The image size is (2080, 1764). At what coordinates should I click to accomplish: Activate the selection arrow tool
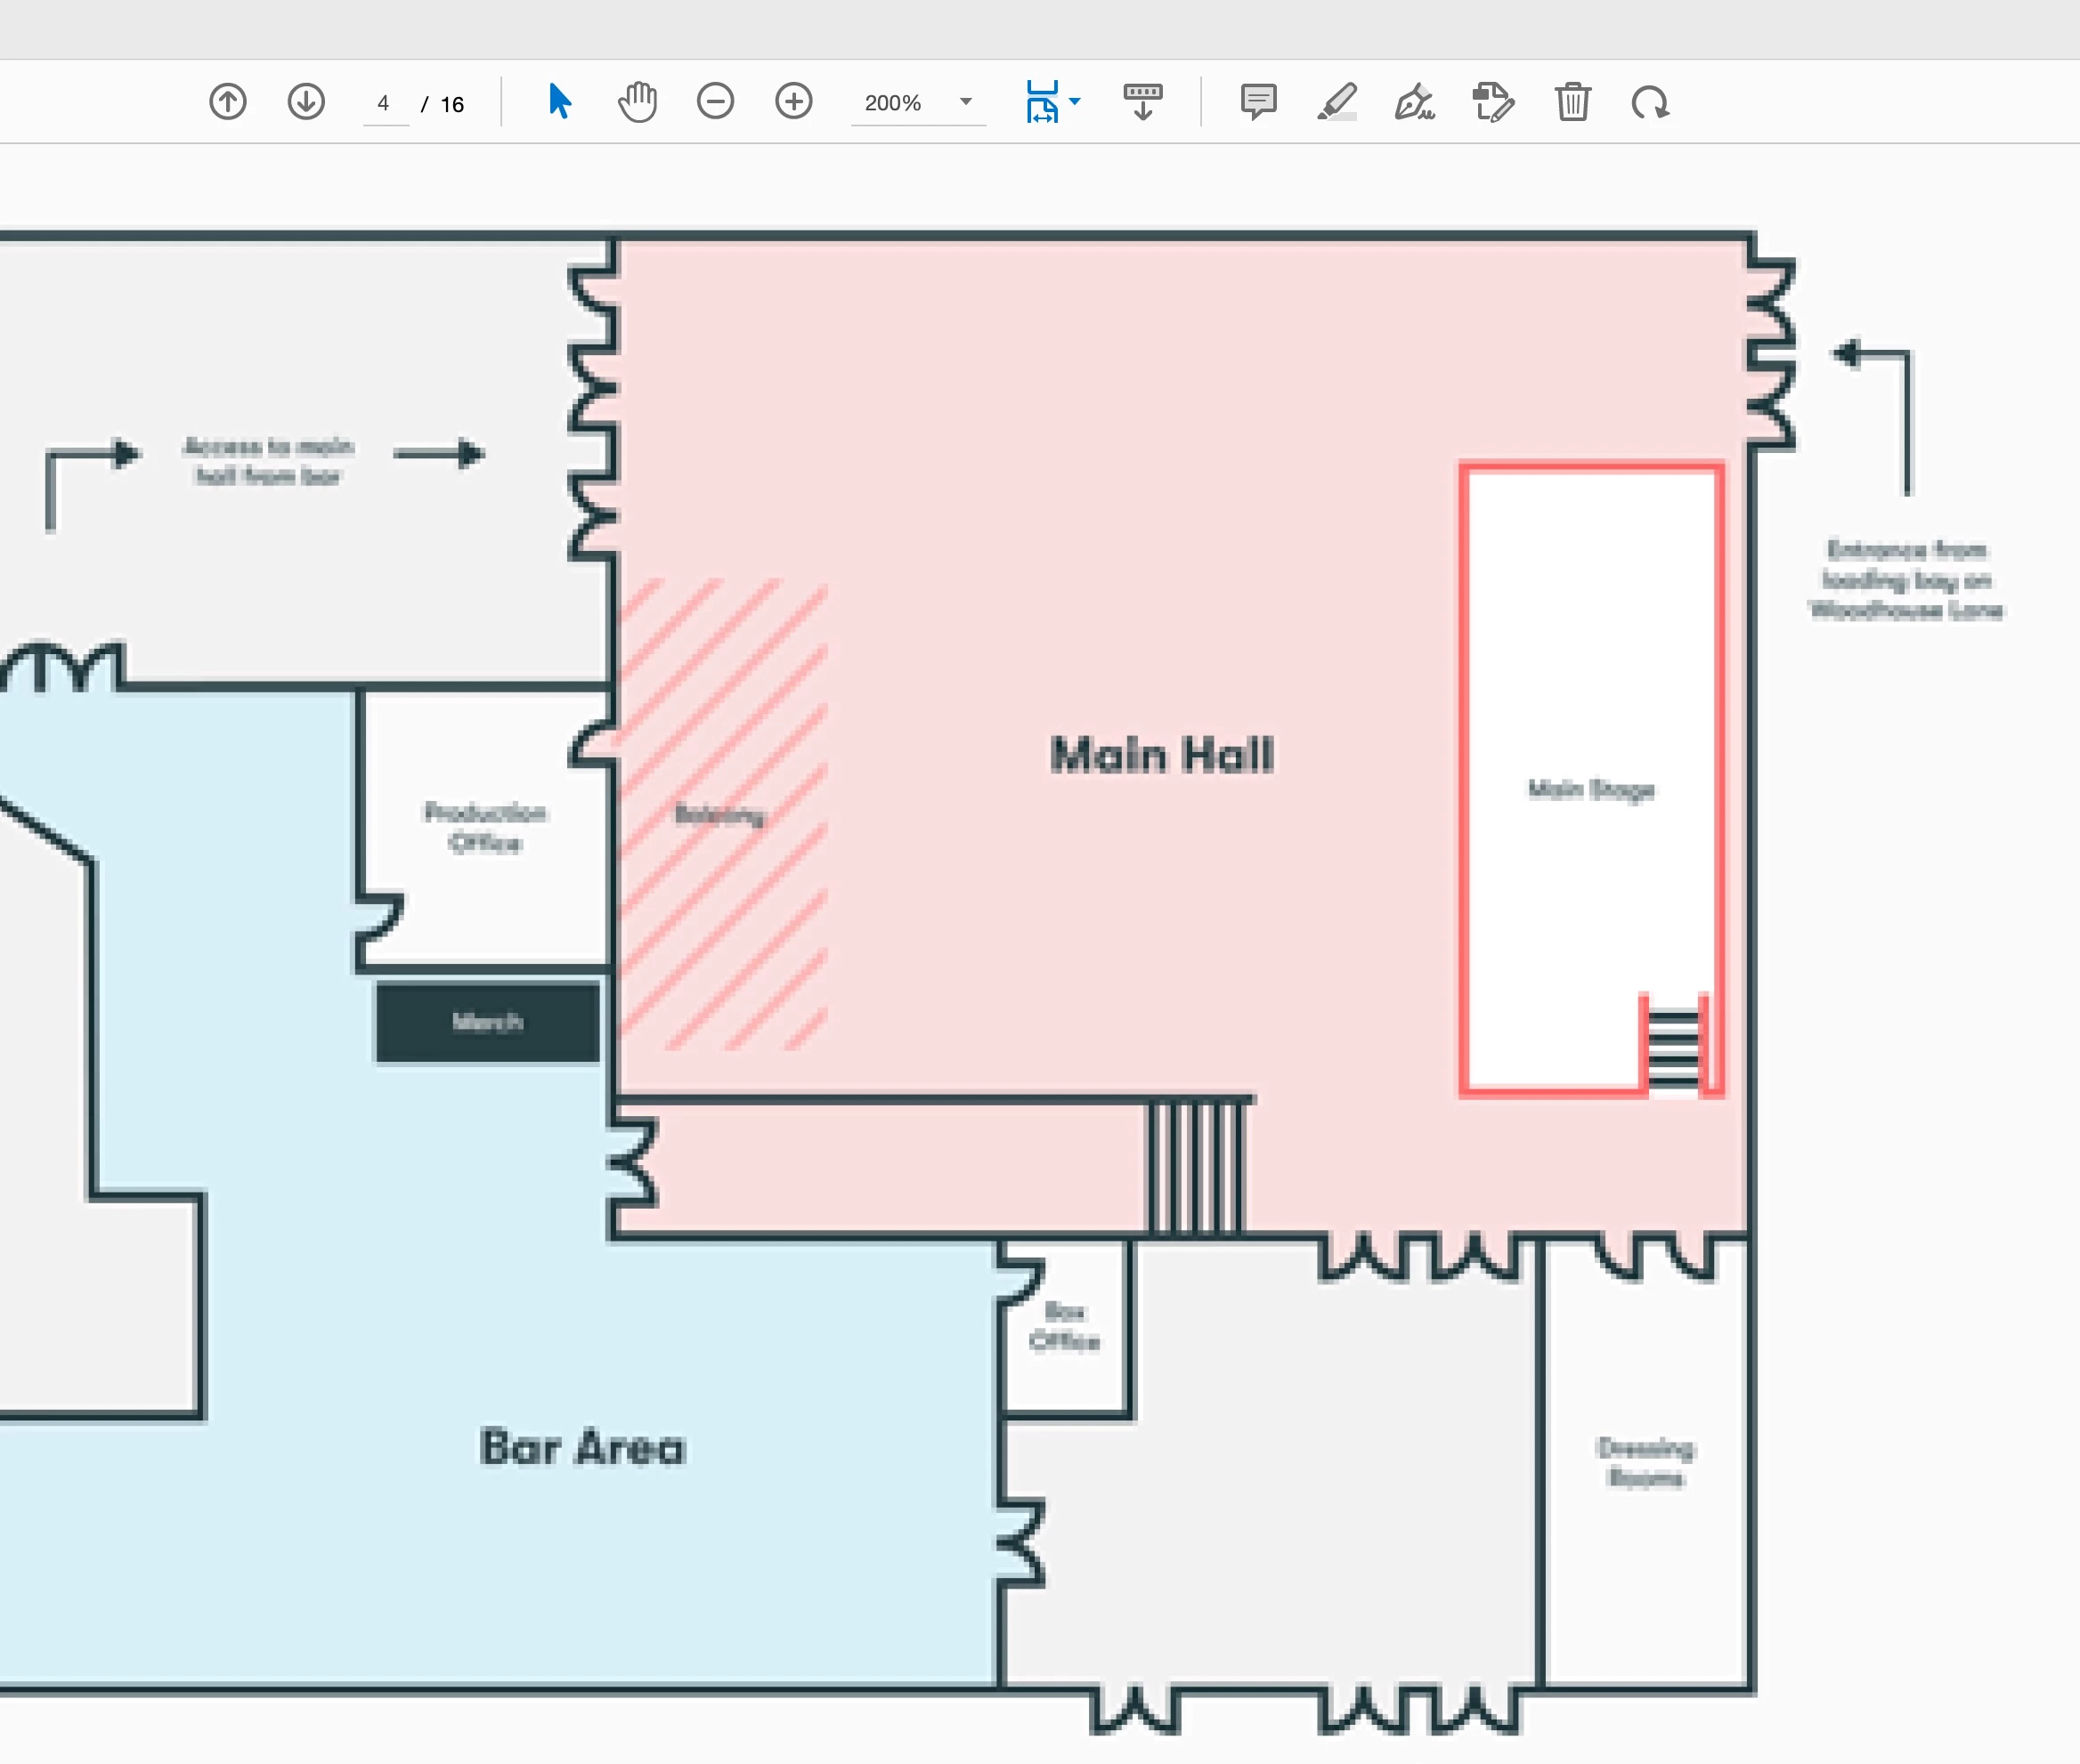click(x=560, y=102)
